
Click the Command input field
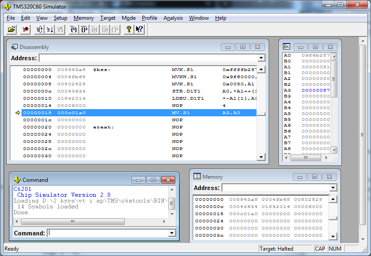(x=108, y=233)
